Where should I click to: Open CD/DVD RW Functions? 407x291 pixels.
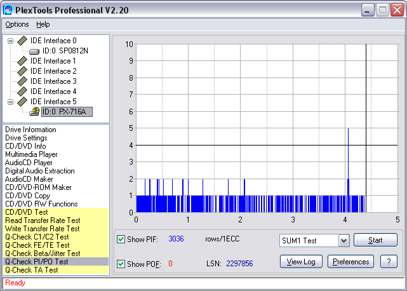click(41, 204)
